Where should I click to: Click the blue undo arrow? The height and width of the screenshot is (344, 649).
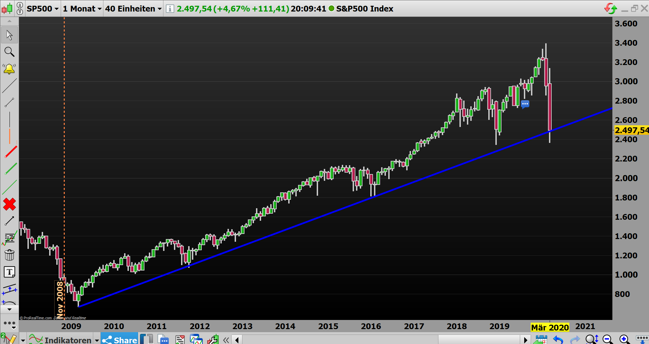click(558, 339)
